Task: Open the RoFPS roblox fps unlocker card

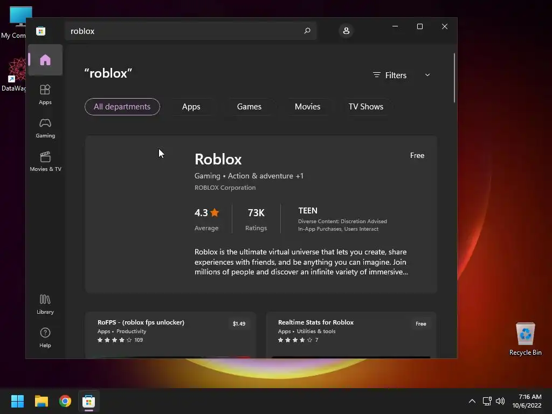Action: (170, 335)
